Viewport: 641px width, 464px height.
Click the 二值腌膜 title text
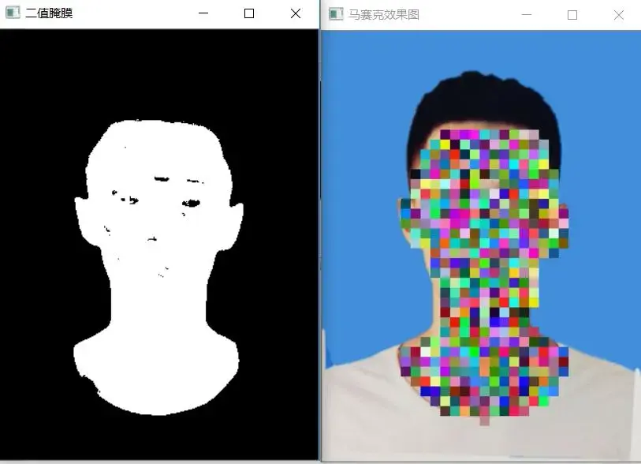click(49, 13)
